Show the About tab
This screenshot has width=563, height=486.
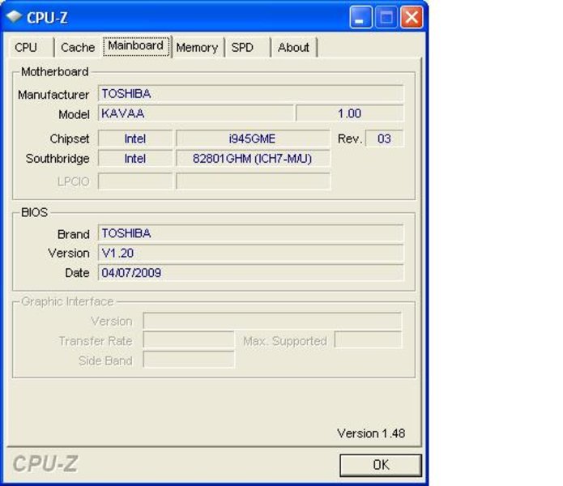coord(293,47)
